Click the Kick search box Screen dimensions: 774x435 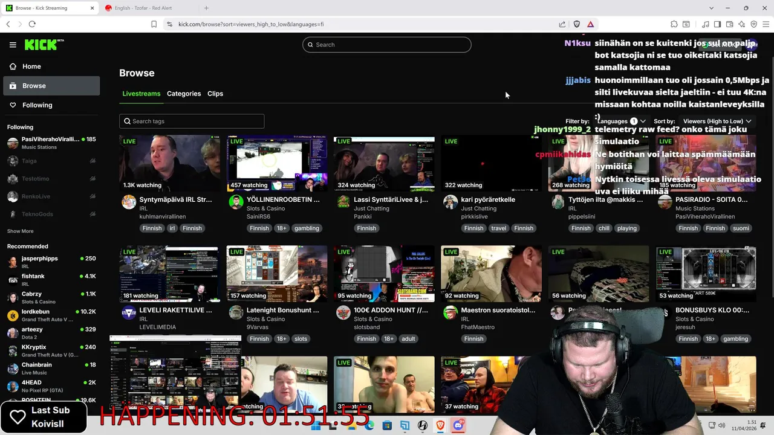(x=387, y=45)
